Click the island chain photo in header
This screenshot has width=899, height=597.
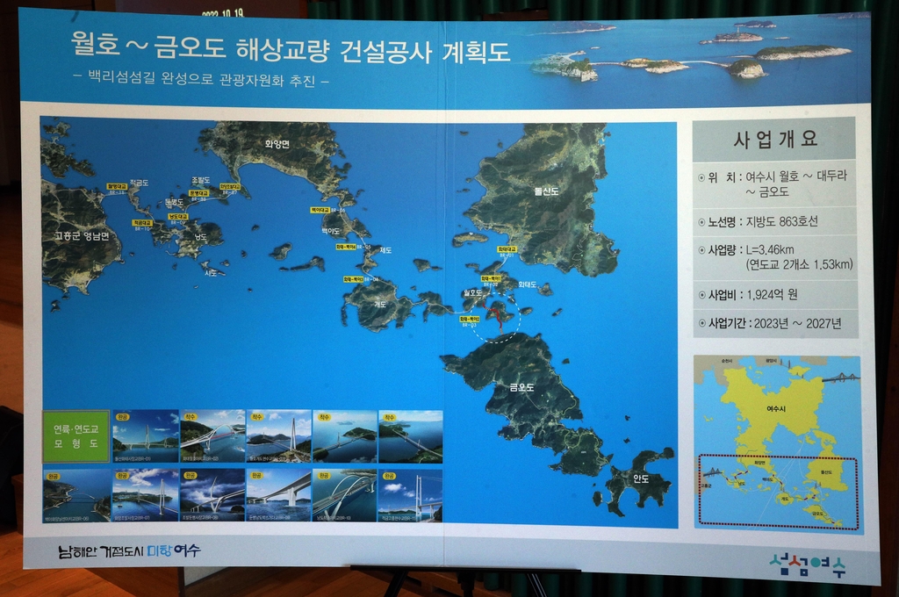tap(694, 57)
